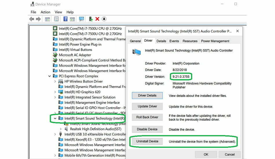Screen dimensions: 275x159
Task: Dismiss the dialog with Cancel
Action: click(230, 154)
